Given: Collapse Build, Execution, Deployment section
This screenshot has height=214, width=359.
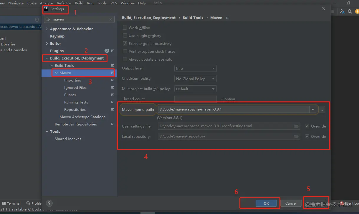Looking at the screenshot, I should click(x=47, y=58).
